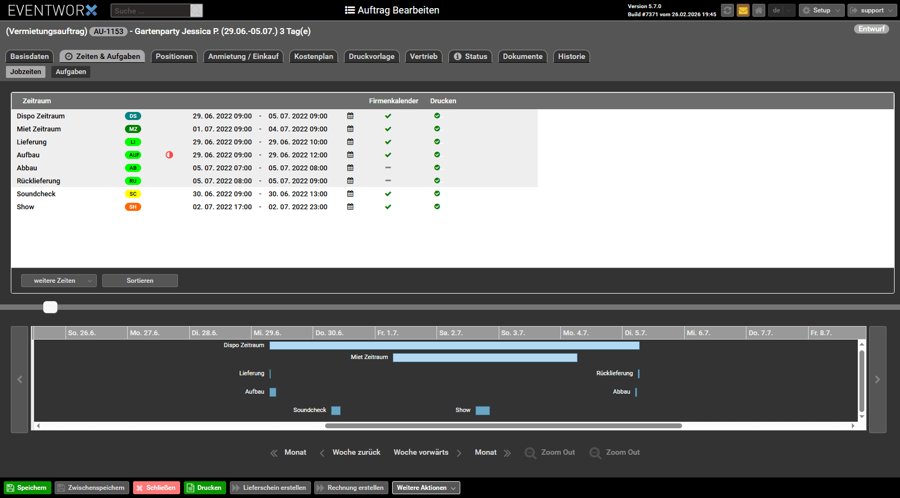This screenshot has height=498, width=900.
Task: Enable Firmenkalender for Abbau row
Action: 388,168
